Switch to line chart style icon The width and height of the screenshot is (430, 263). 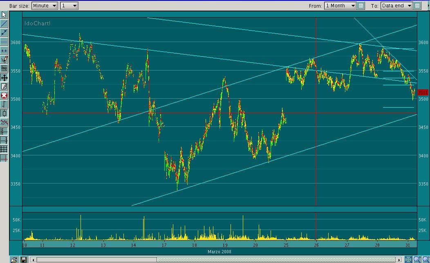click(x=4, y=122)
